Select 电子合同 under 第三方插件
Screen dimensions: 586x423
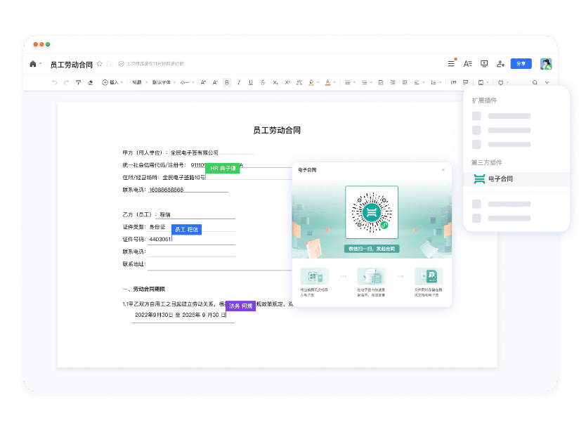[x=500, y=178]
